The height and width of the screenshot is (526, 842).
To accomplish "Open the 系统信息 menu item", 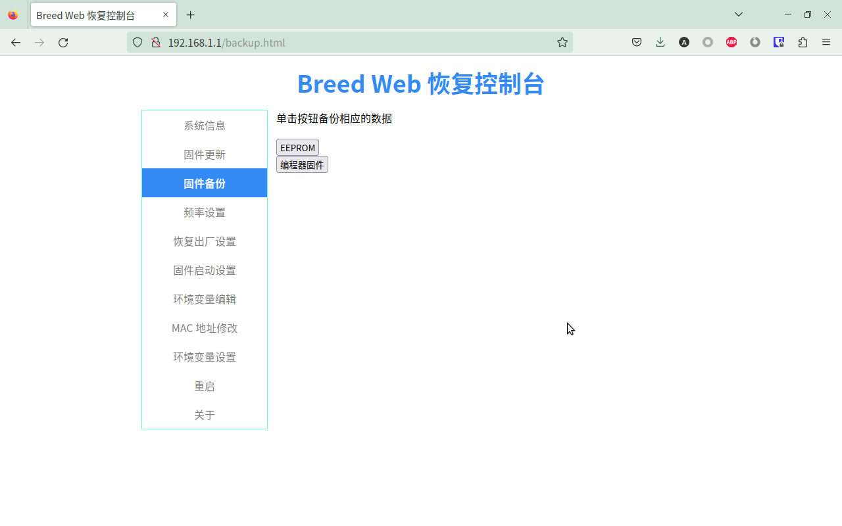I will (x=205, y=125).
